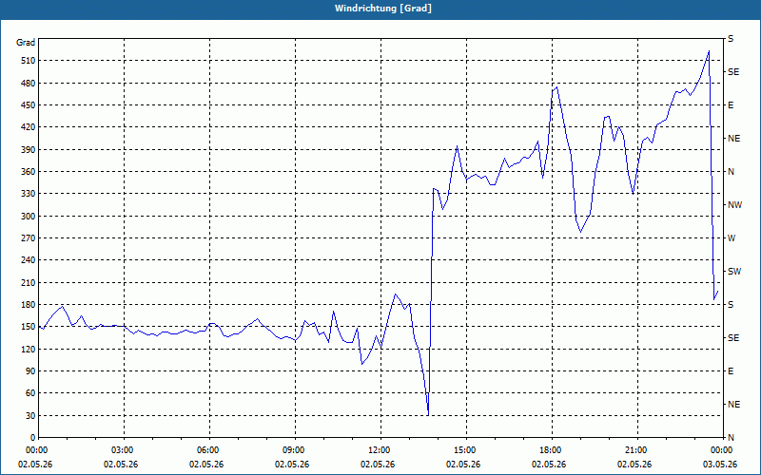Select the 30 y-axis value
The height and width of the screenshot is (475, 761).
(30, 415)
